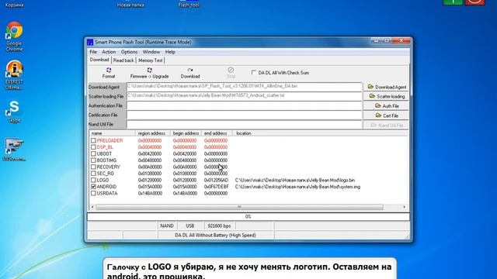This screenshot has width=497, height=279.
Task: Click the LOGO logo.bin location path
Action: (x=295, y=181)
